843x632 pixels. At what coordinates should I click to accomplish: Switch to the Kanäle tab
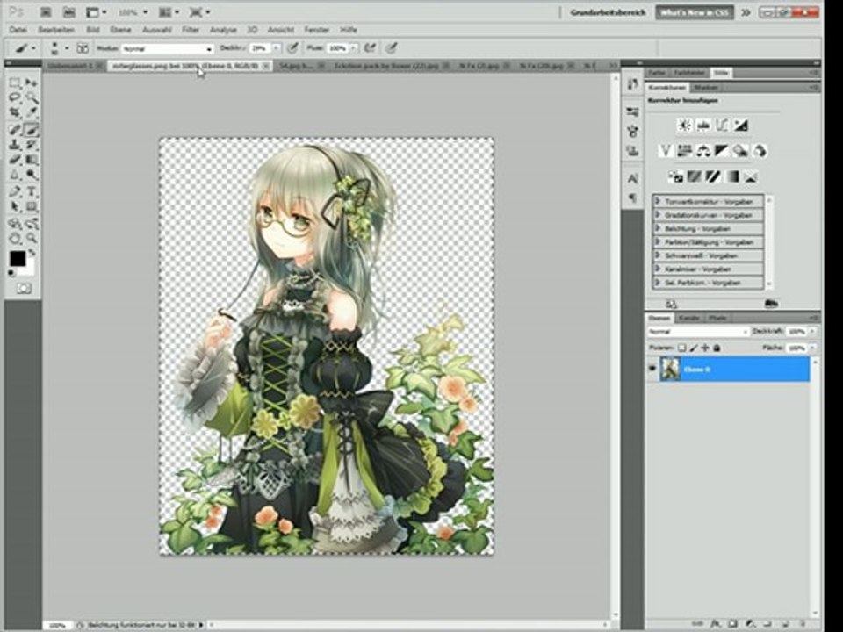click(688, 318)
